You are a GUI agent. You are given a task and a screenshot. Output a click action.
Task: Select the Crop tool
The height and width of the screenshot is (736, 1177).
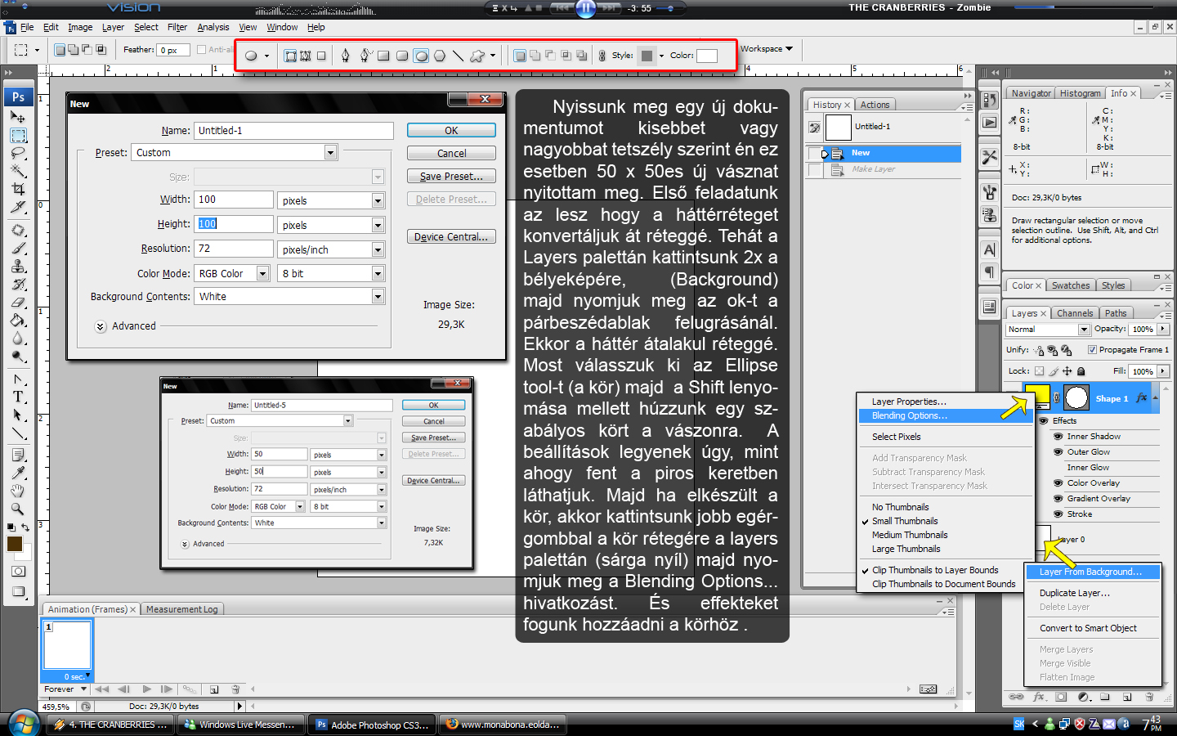[18, 189]
